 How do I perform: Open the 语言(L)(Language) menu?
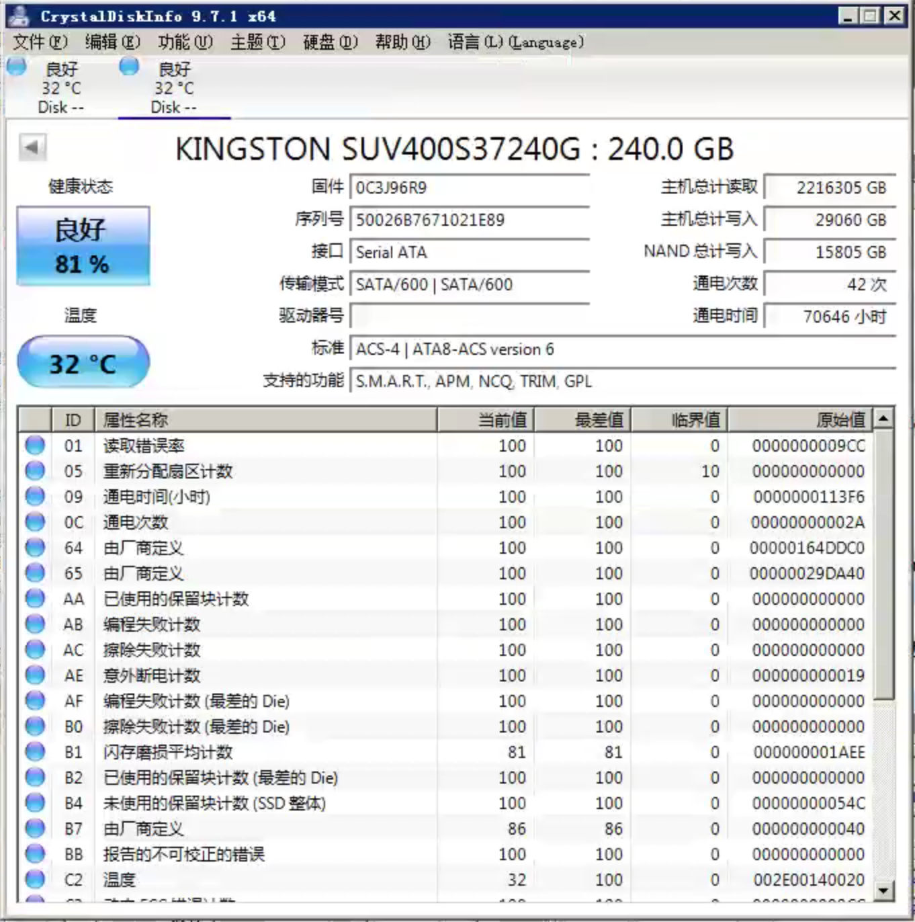(x=515, y=42)
